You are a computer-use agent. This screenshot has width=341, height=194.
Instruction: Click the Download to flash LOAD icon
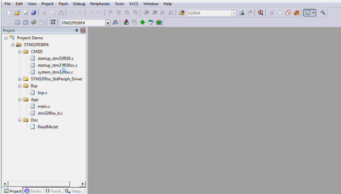pyautogui.click(x=53, y=22)
